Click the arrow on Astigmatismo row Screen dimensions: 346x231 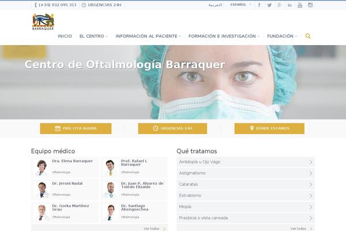pos(311,173)
